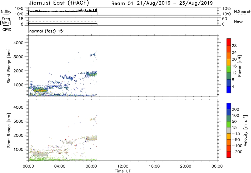Click the strong orange echo near 600 km in power panel
Image resolution: width=251 pixels, height=173 pixels.
40,90
